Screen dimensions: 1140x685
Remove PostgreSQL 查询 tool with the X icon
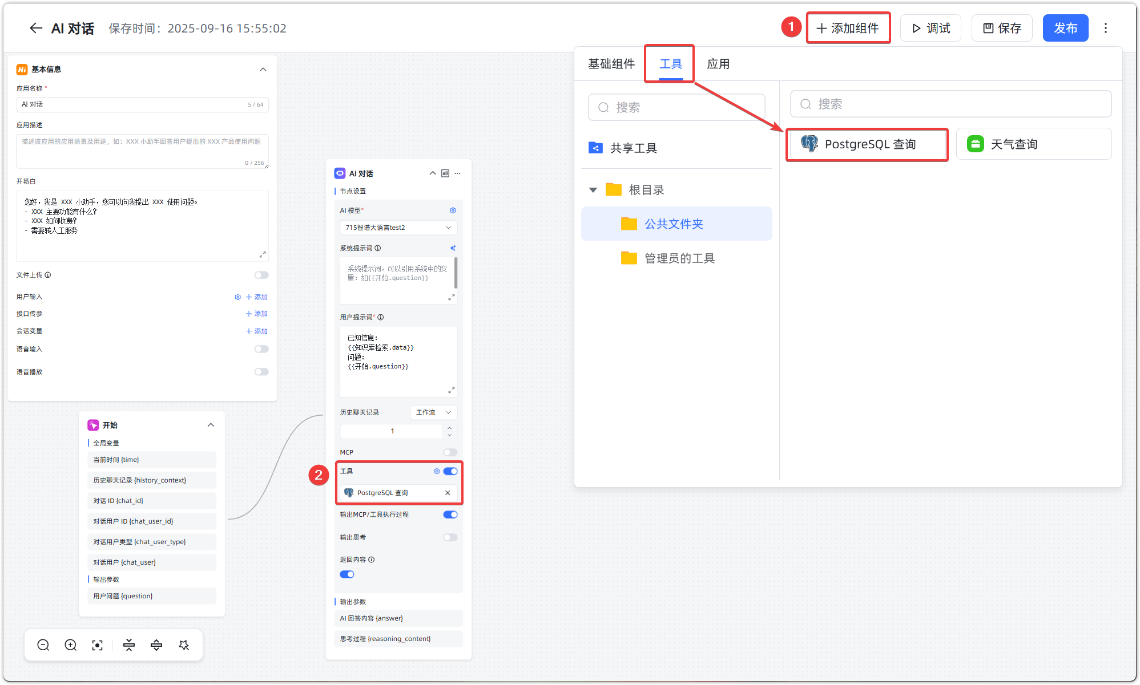448,493
